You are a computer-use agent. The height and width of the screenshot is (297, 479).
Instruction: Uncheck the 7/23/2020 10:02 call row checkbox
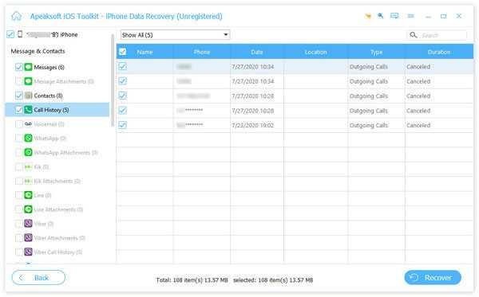[122, 125]
